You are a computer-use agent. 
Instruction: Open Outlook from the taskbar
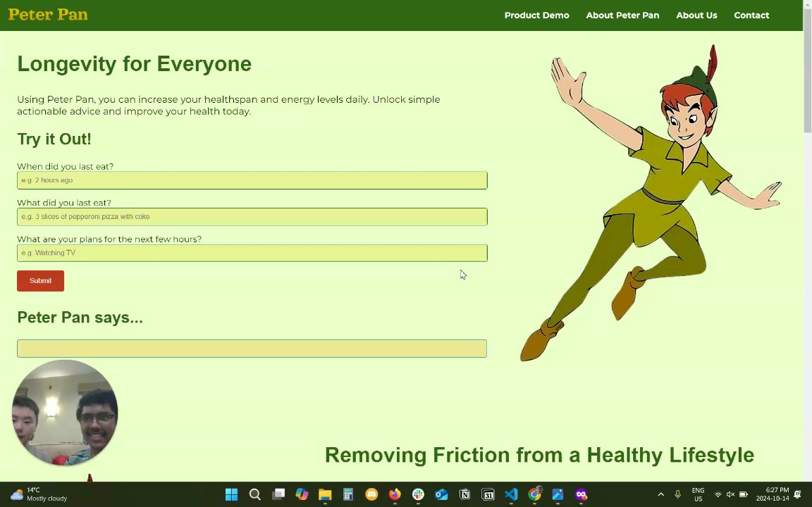(441, 494)
